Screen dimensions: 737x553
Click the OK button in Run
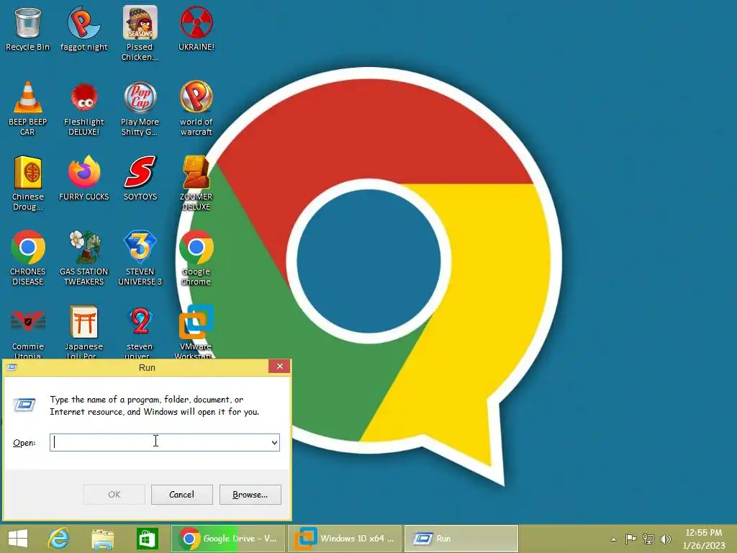(x=114, y=495)
